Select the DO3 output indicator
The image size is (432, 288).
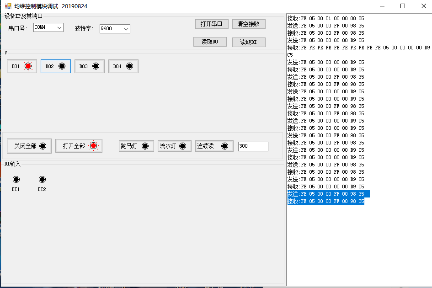coord(96,66)
